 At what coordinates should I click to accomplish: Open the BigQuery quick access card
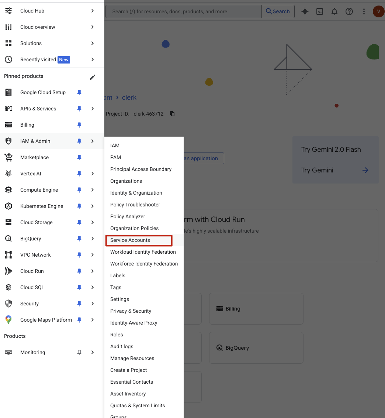tap(256, 348)
